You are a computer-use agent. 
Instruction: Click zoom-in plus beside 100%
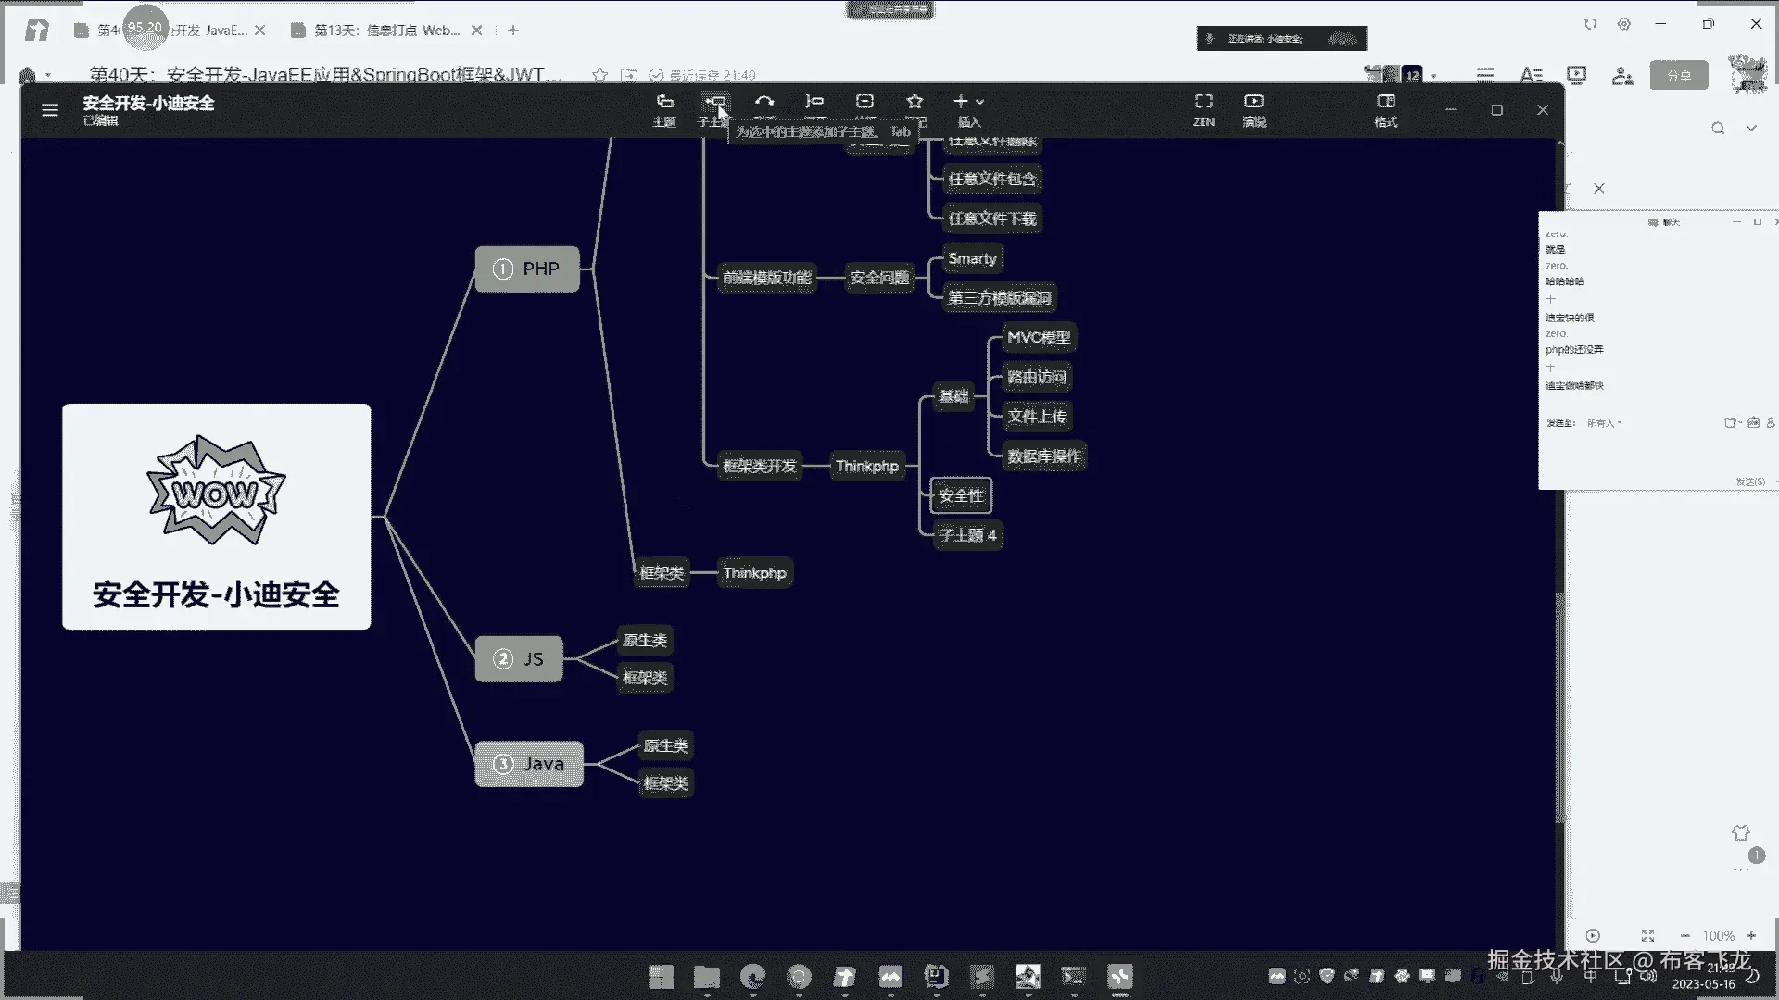click(1751, 936)
